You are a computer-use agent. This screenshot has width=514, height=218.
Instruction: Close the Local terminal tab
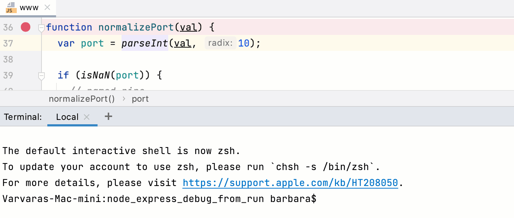87,117
